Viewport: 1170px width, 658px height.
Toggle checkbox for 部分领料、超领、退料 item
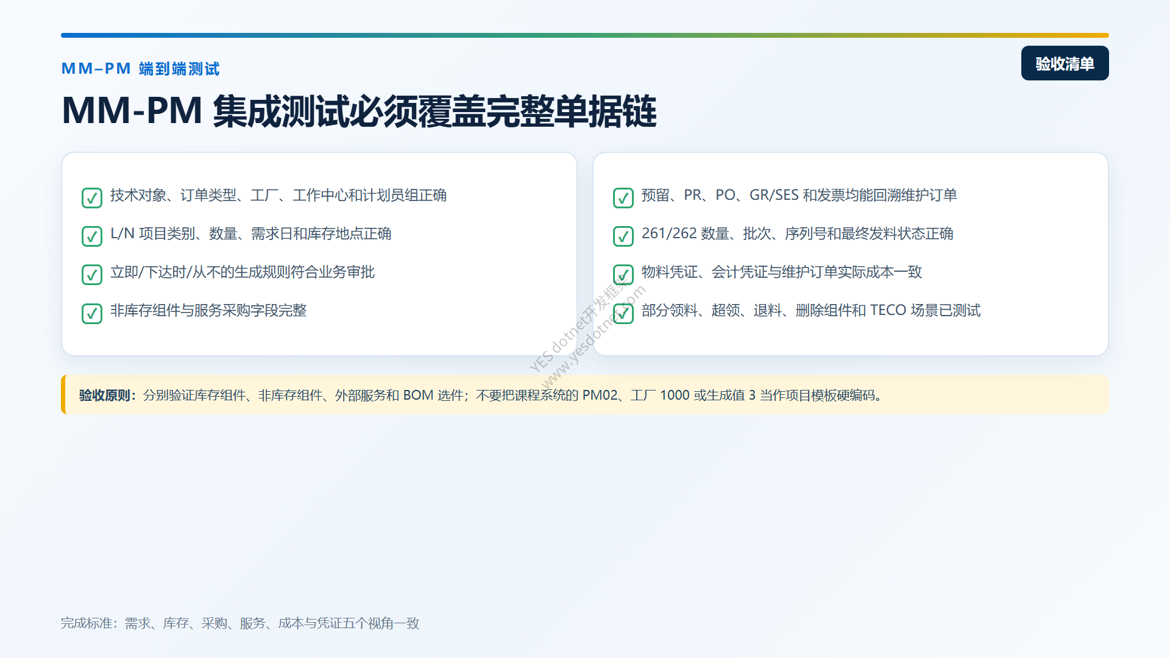click(x=623, y=313)
